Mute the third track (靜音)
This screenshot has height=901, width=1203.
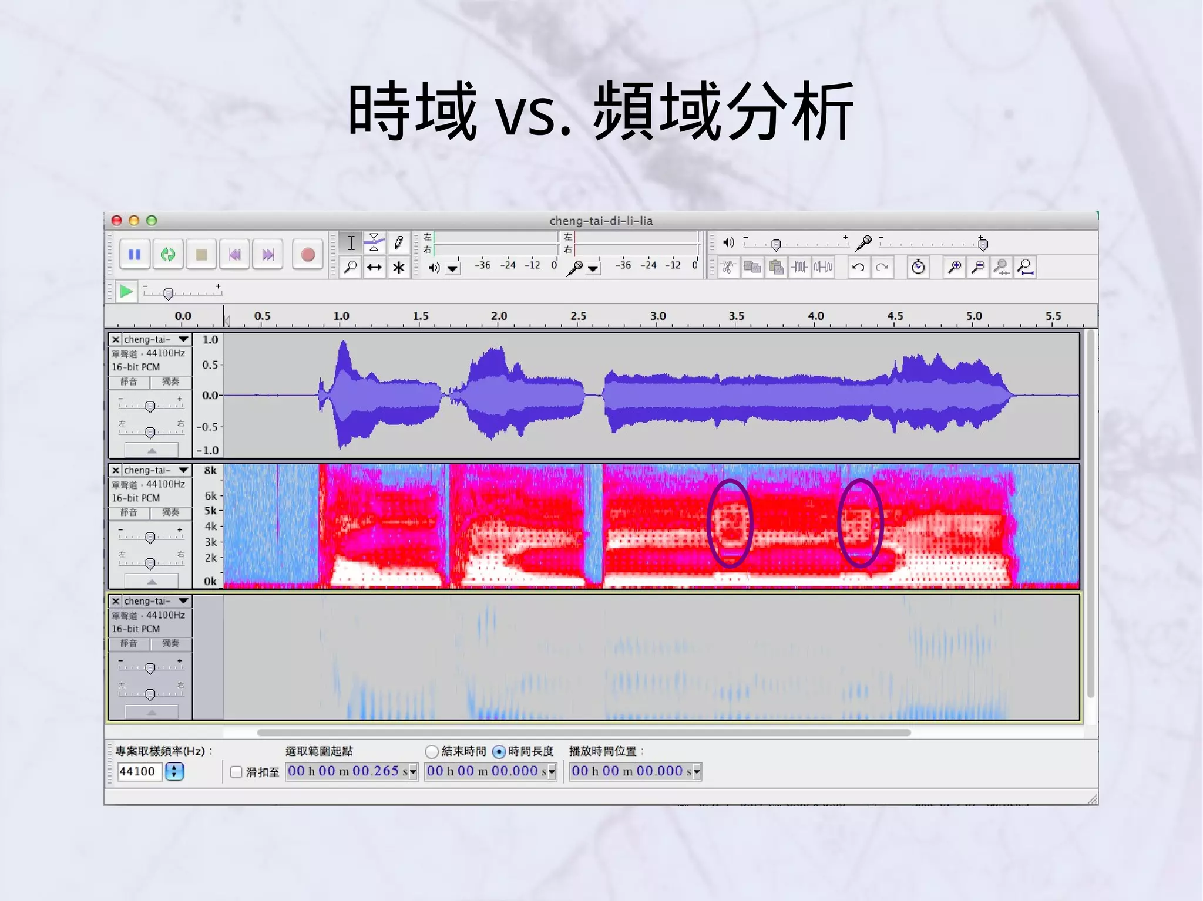pos(129,644)
